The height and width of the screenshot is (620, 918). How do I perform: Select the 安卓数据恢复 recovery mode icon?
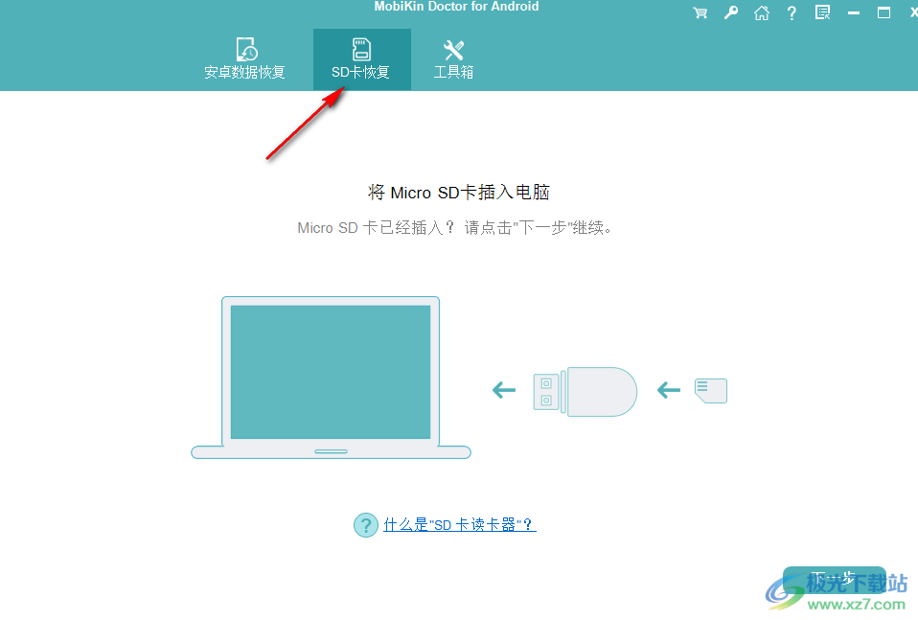pos(247,47)
